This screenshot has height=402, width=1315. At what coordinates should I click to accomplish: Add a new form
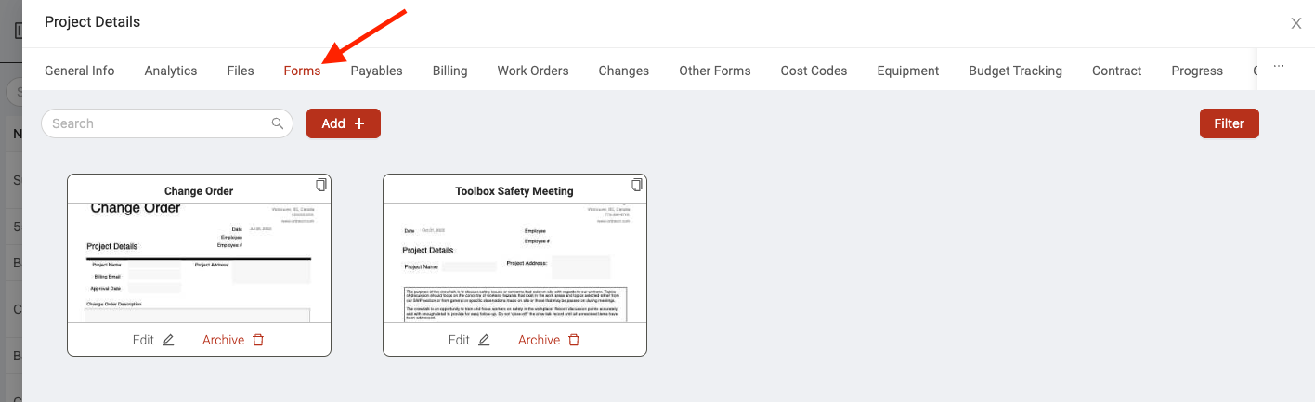point(344,123)
